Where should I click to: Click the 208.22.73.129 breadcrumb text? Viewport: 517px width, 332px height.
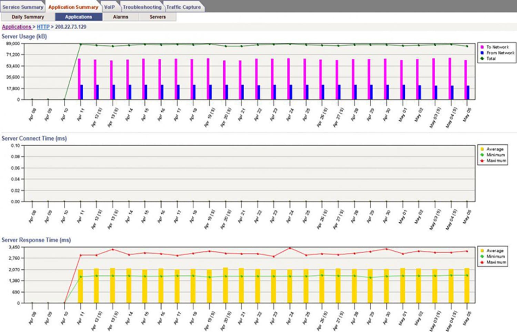tap(71, 27)
